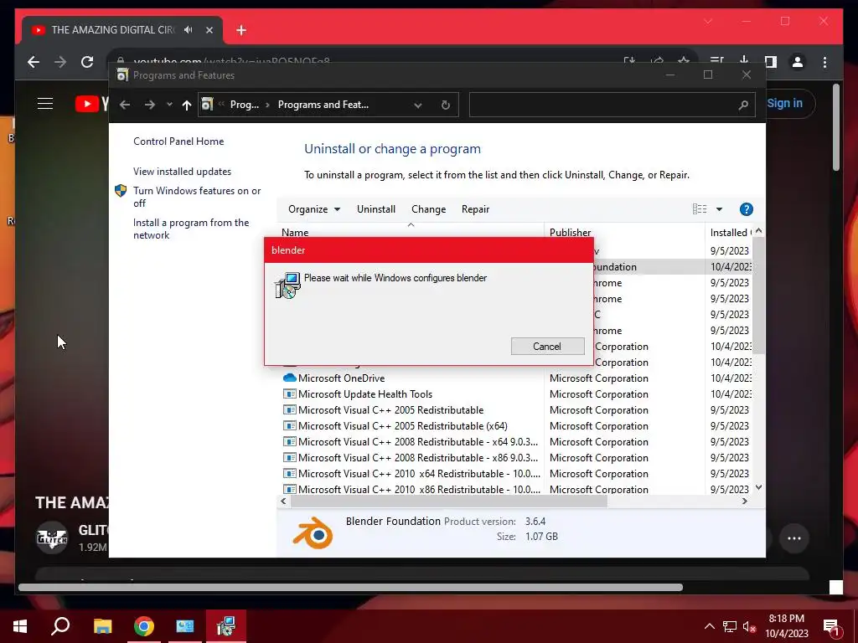Screen dimensions: 858x643
Task: Open the GLITCH channel avatar
Action: (x=51, y=538)
